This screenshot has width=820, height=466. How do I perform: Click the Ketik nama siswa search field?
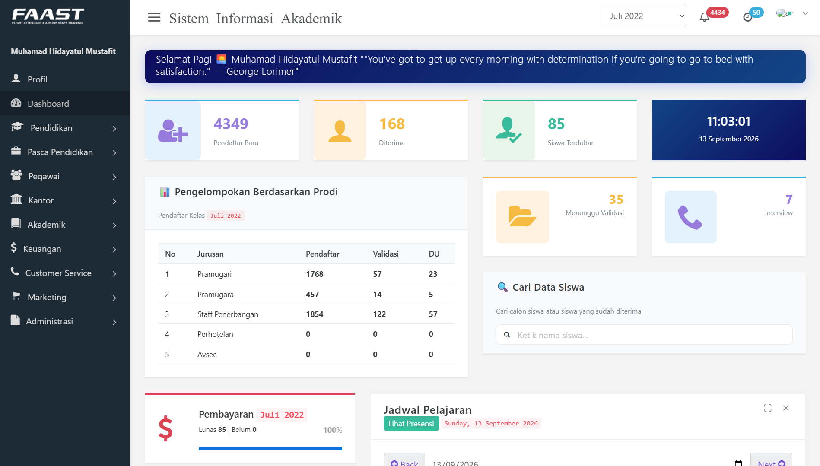pyautogui.click(x=644, y=335)
